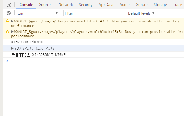Click the second yellow warning triangle icon
Image resolution: width=184 pixels, height=116 pixels.
[x=7, y=31]
